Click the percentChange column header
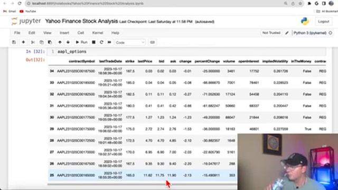 (x=207, y=61)
